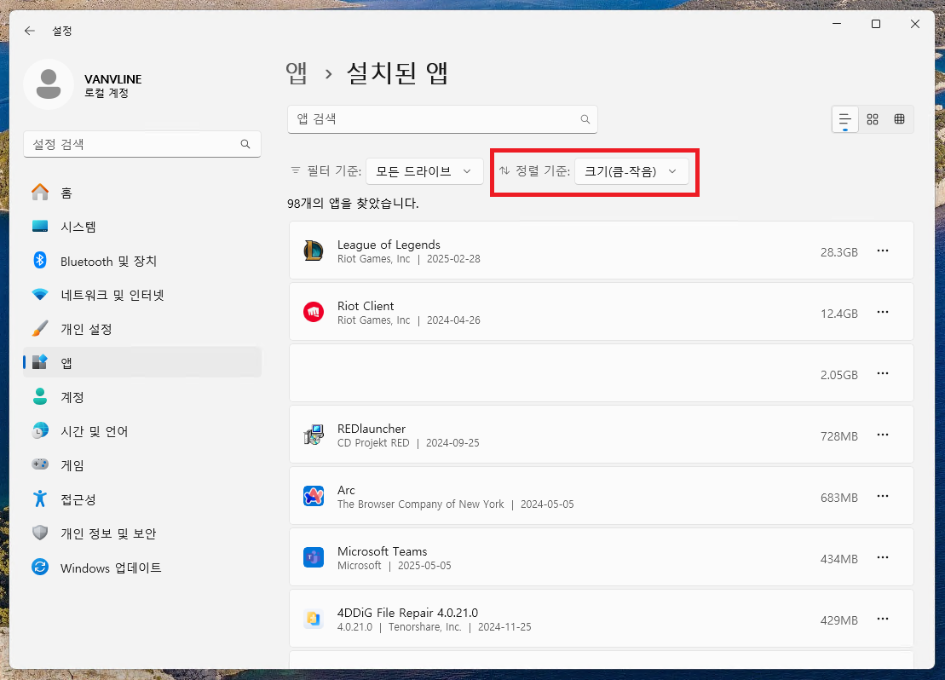The height and width of the screenshot is (680, 945).
Task: Click 98개의 앱을 찾았습니다 text
Action: 353,203
